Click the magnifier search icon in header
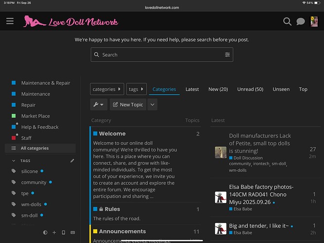Viewport: 324px width, 243px height. [287, 21]
